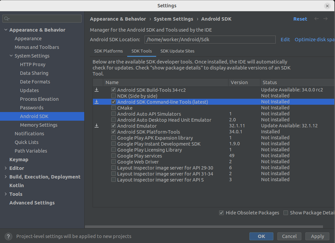Click the Name column header
Viewport: 335px width, 243px height.
166,82
